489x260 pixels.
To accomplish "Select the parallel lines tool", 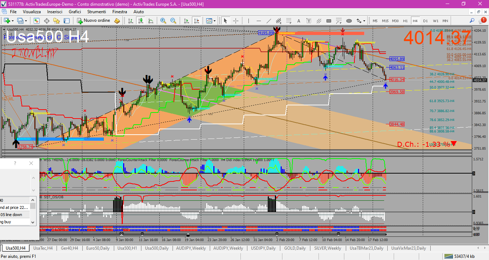I will 319,21.
